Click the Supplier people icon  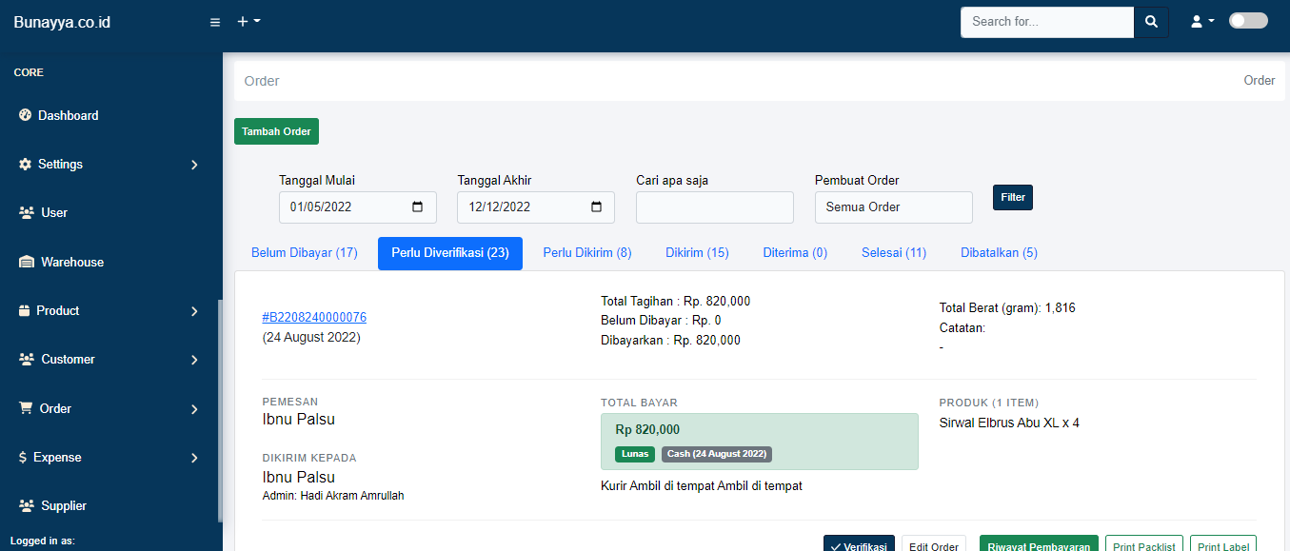pyautogui.click(x=27, y=506)
